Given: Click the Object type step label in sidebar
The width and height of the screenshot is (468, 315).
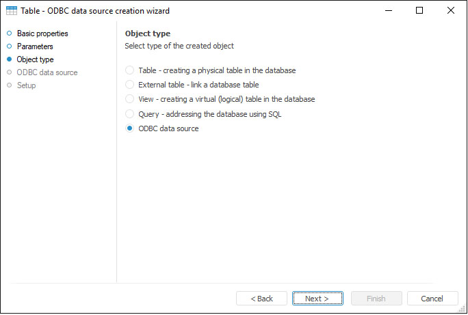Looking at the screenshot, I should point(35,59).
